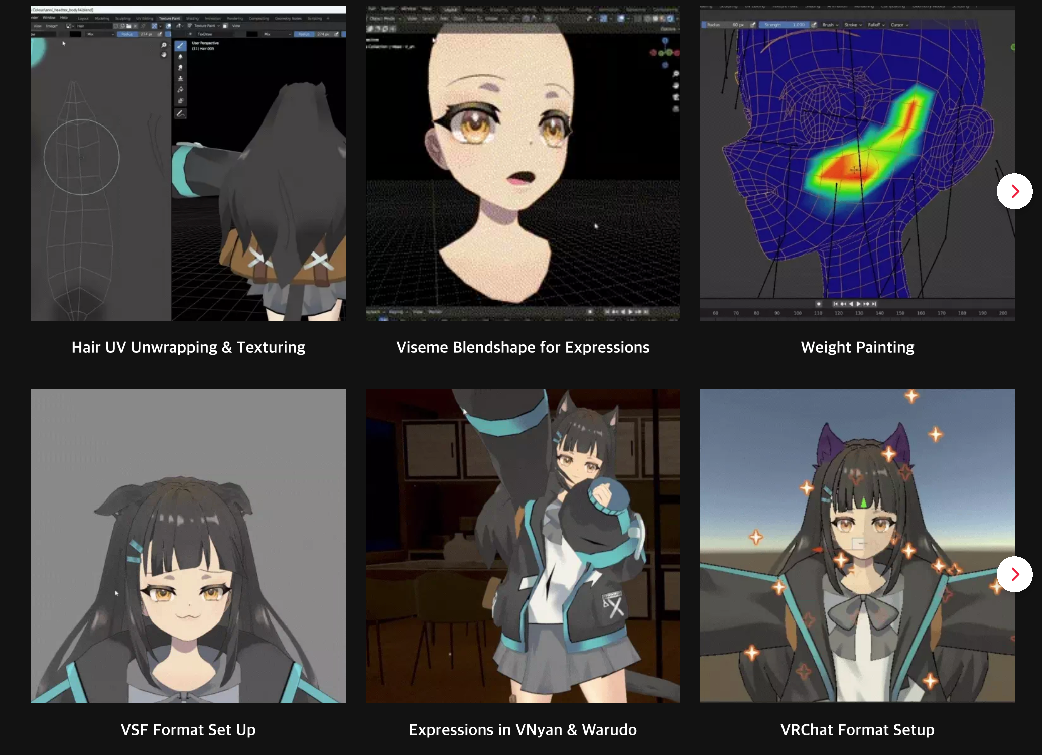Click the "Viseme Blendshape for Expressions" caption
Viewport: 1042px width, 755px height.
[523, 347]
